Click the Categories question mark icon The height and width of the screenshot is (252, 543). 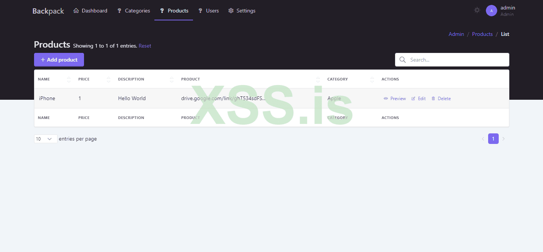119,11
